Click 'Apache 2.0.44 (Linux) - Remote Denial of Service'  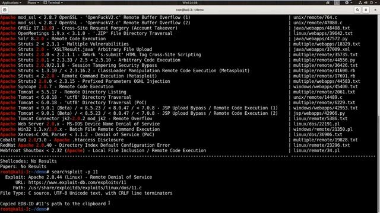[x=90, y=177]
